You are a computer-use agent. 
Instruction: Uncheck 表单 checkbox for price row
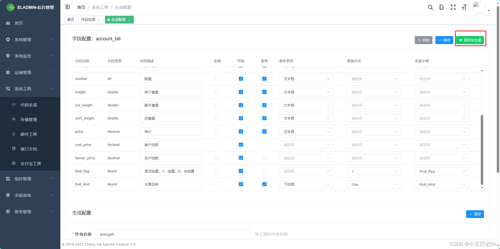click(264, 131)
